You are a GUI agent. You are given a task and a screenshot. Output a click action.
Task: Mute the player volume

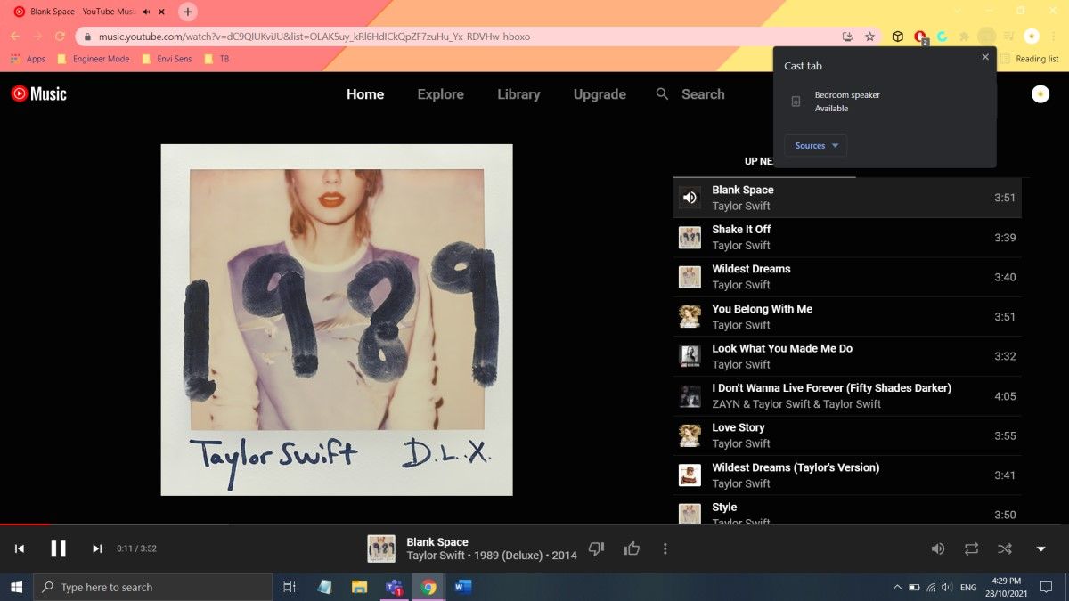(937, 548)
